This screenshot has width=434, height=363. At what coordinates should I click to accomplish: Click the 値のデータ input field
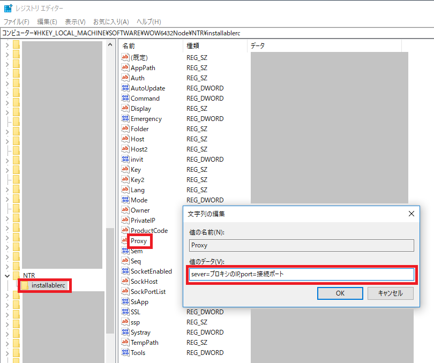tap(302, 274)
